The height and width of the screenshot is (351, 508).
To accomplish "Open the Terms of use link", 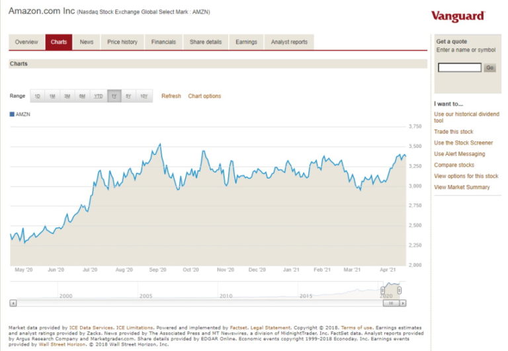I will click(x=357, y=328).
